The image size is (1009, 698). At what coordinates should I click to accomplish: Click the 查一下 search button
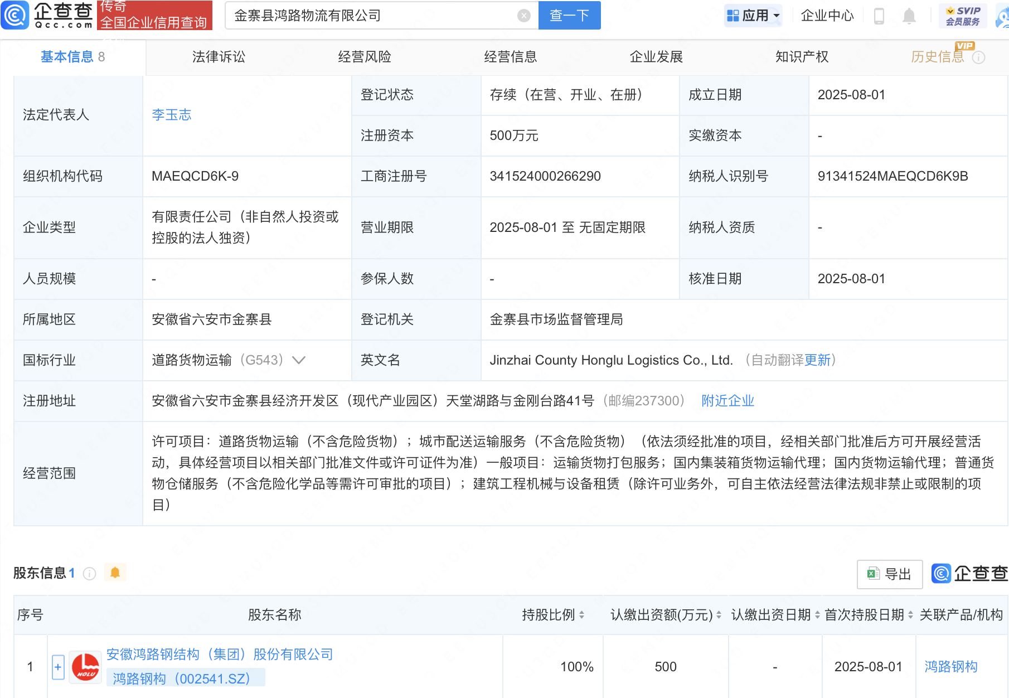569,16
